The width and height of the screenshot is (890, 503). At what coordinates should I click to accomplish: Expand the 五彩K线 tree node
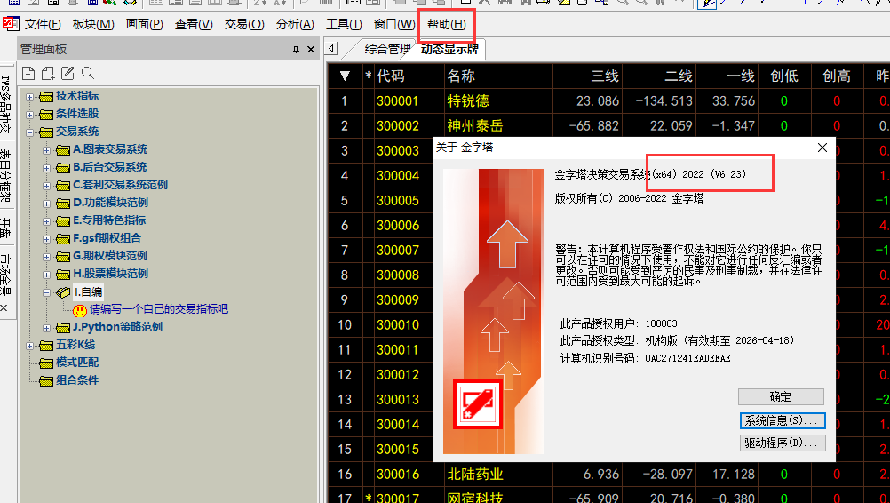(29, 346)
